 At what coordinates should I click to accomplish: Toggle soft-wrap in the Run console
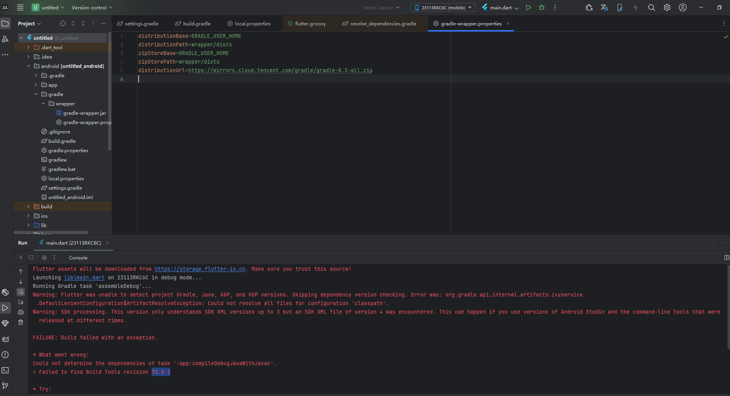click(21, 292)
